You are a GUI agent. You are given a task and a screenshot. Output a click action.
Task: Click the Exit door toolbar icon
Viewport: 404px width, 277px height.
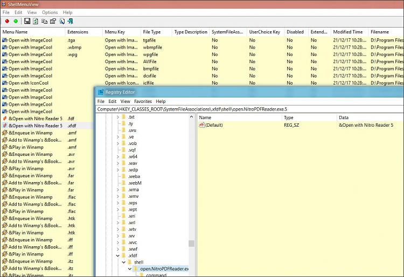(71, 22)
